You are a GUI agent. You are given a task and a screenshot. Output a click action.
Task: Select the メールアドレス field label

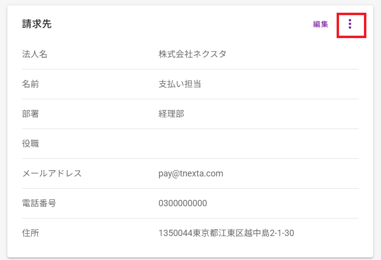pos(52,173)
